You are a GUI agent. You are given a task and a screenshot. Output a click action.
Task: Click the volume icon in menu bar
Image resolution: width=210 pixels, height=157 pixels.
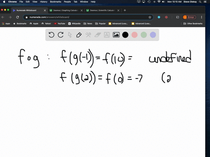164,2
